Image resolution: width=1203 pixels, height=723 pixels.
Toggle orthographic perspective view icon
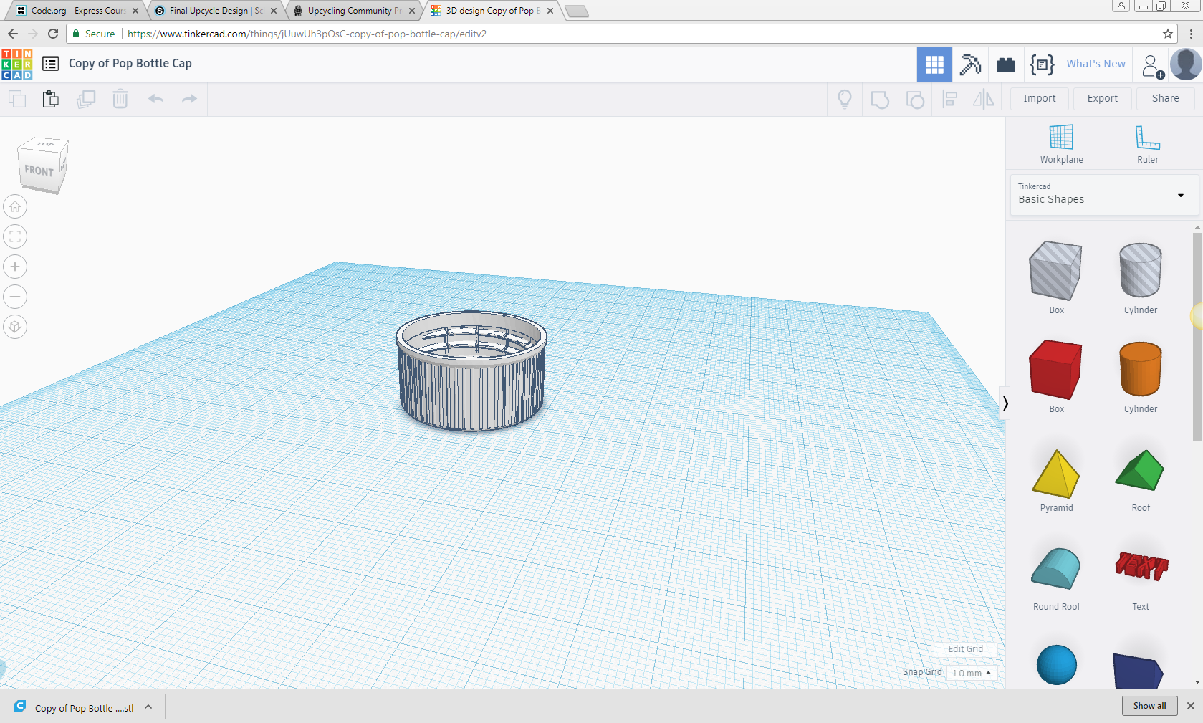(15, 327)
